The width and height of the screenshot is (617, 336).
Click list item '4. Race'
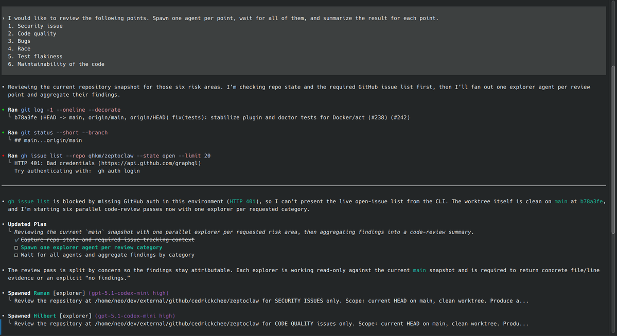pyautogui.click(x=19, y=49)
